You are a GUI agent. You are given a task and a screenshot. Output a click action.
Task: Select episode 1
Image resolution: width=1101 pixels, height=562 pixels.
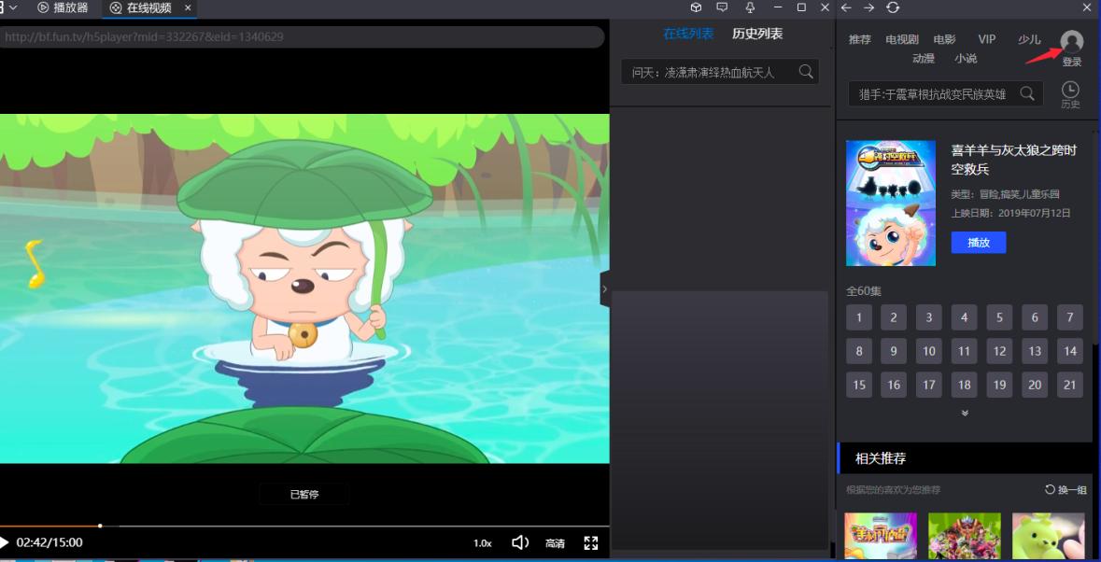[x=859, y=317]
